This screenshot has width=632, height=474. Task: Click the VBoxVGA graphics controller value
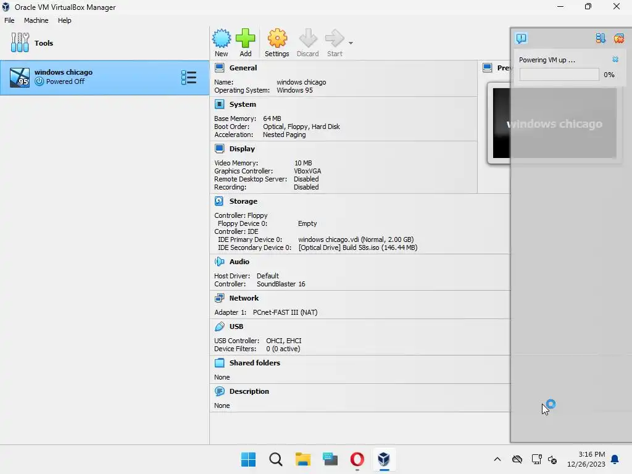(x=307, y=171)
